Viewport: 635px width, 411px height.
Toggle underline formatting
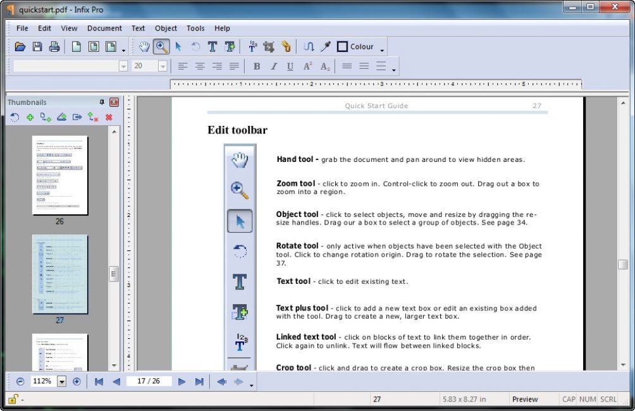pyautogui.click(x=290, y=66)
